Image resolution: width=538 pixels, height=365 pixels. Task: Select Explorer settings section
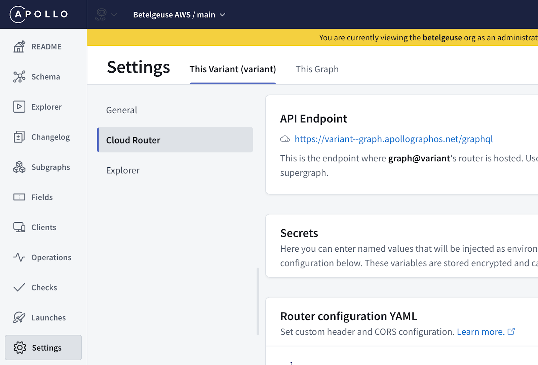click(175, 170)
